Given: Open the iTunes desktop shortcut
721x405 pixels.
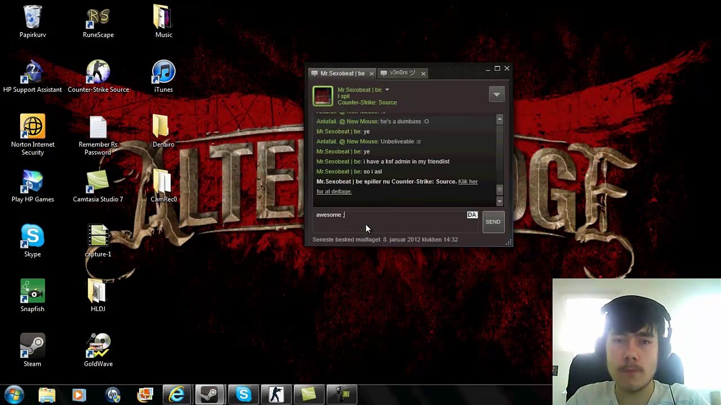Looking at the screenshot, I should point(163,76).
